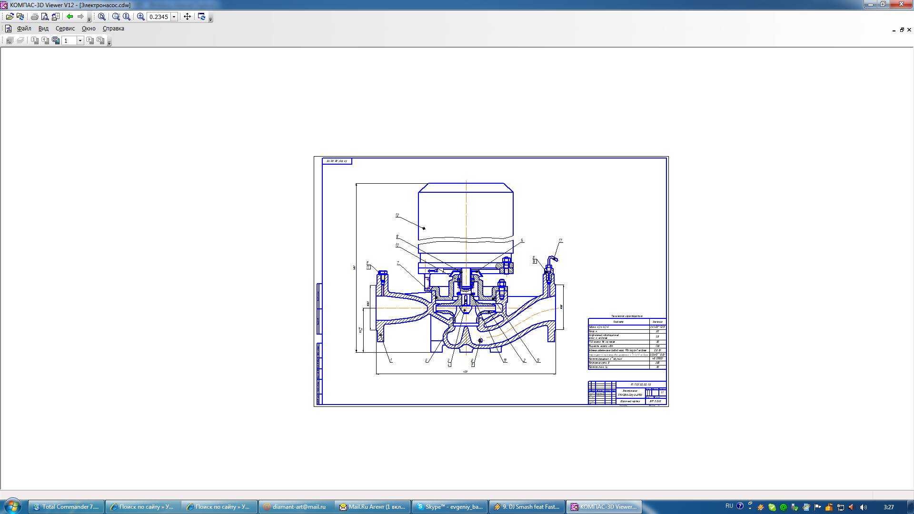Viewport: 914px width, 514px height.
Task: Expand the sheet number dropdown
Action: click(x=80, y=41)
